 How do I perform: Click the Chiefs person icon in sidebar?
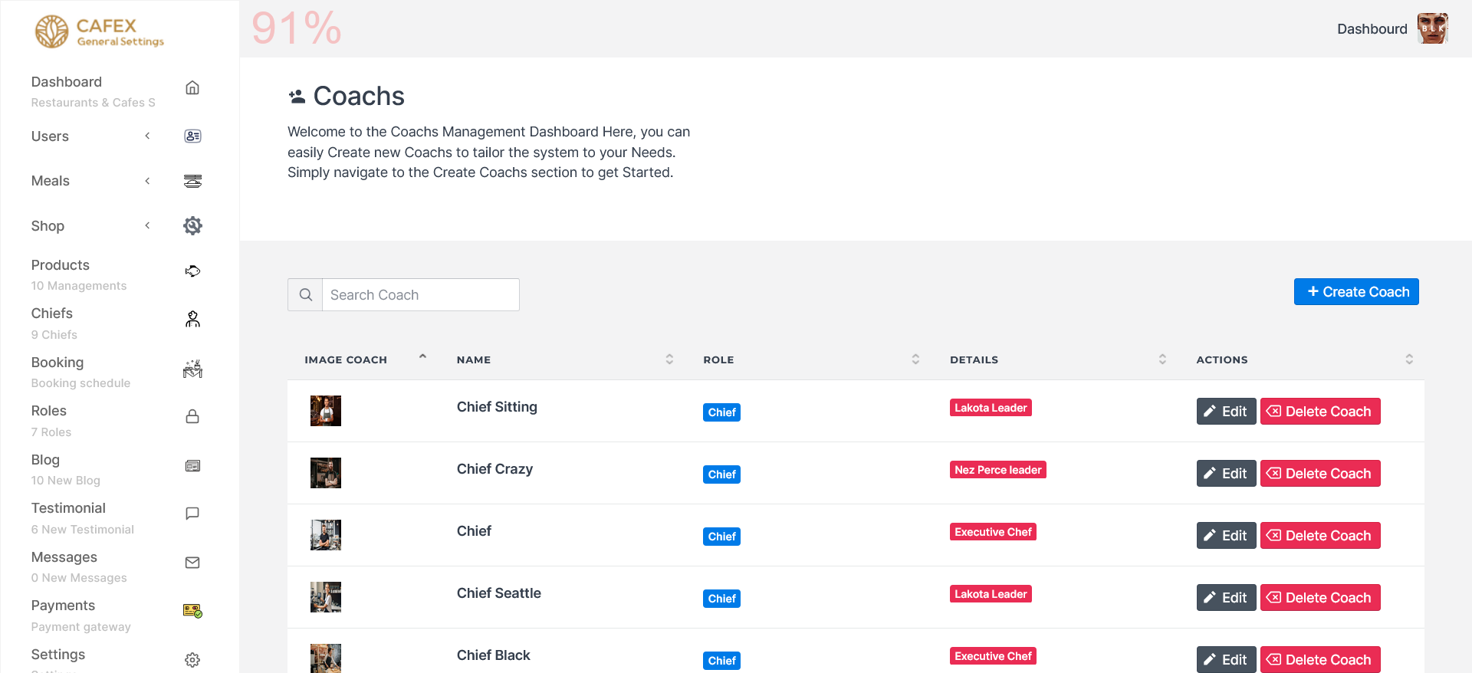(192, 320)
